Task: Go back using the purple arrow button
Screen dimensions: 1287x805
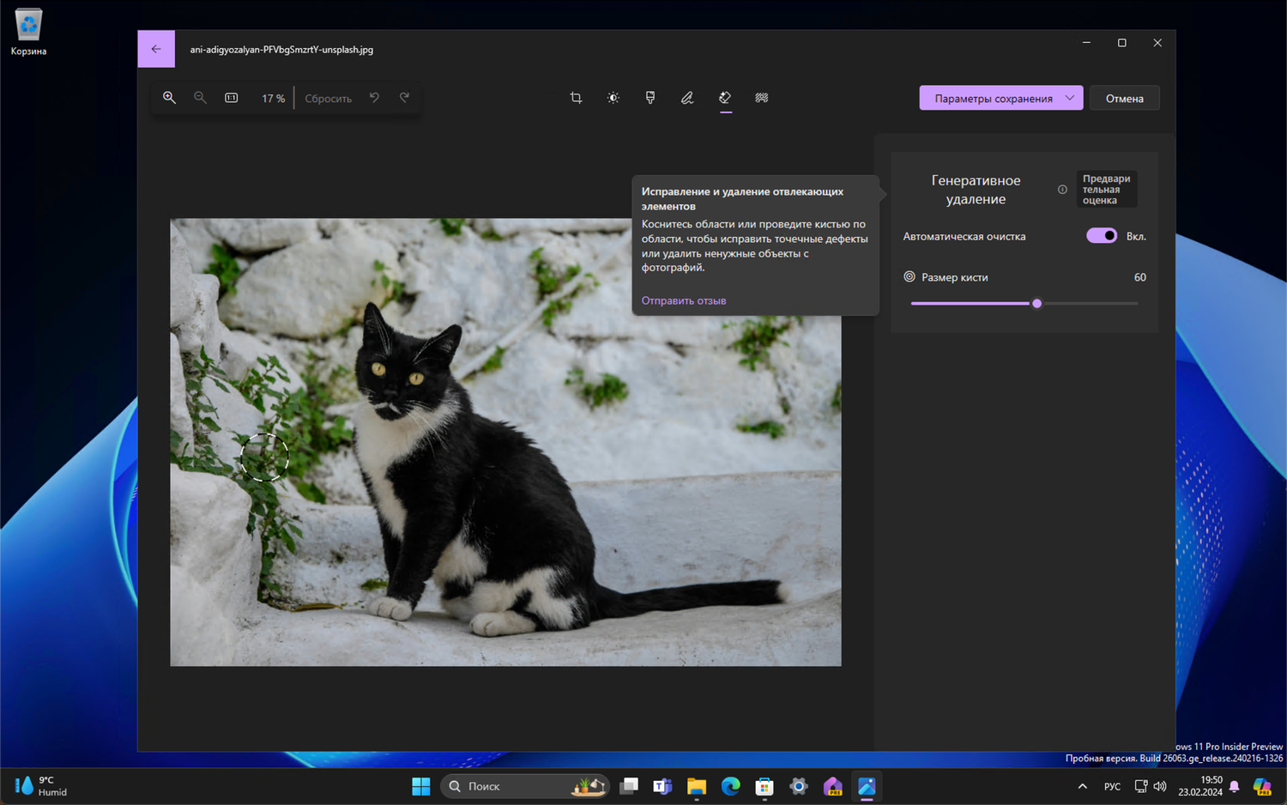Action: pyautogui.click(x=156, y=49)
